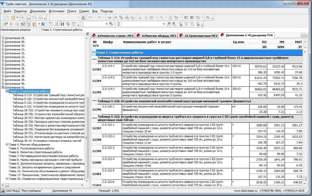The height and width of the screenshot is (196, 312).
Task: Click the binoculars find icon beside first combo
Action: point(111,24)
